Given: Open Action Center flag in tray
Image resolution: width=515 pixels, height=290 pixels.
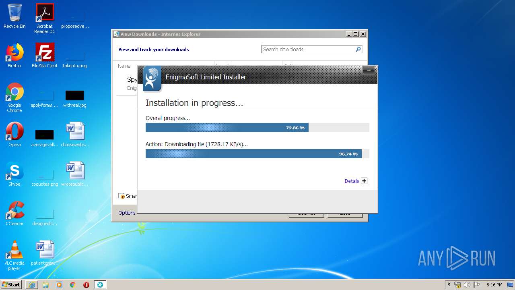Looking at the screenshot, I should pyautogui.click(x=477, y=285).
